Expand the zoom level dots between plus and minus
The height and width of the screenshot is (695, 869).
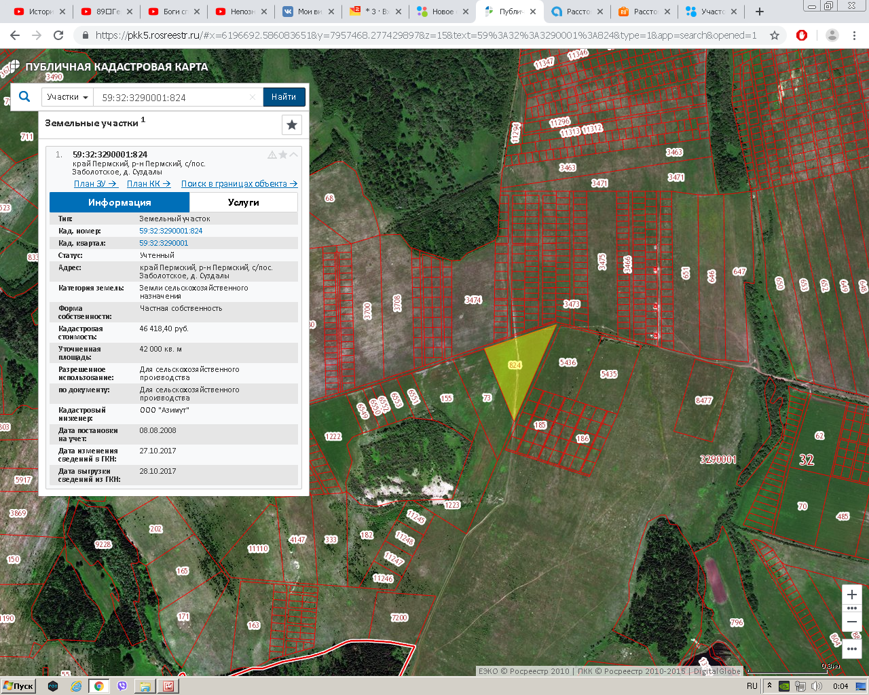click(852, 608)
